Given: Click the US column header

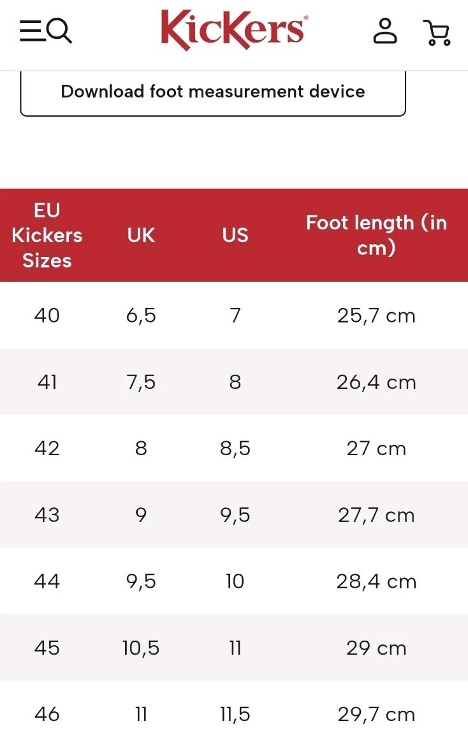Looking at the screenshot, I should pos(235,235).
